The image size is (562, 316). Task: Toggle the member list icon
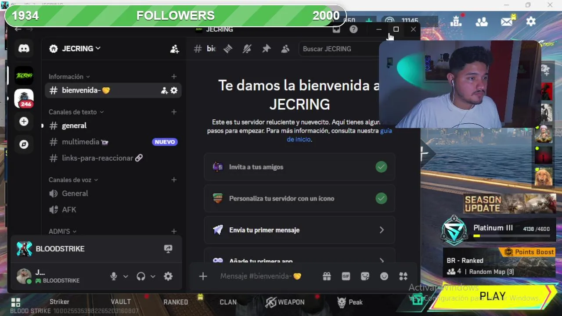tap(285, 49)
